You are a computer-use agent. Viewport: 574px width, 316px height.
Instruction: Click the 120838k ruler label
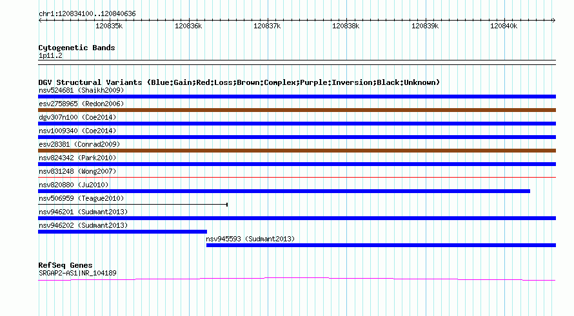click(346, 26)
